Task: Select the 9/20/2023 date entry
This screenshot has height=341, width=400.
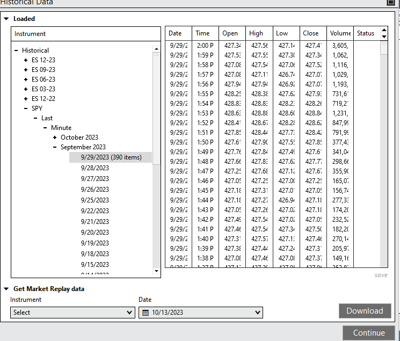Action: coord(95,233)
